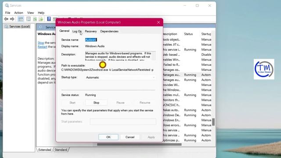The image size is (281, 158).
Task: Open the View menu
Action: tap(30, 13)
